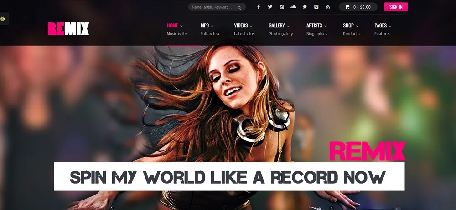This screenshot has width=456, height=210.
Task: Open the RSS feed icon
Action: [x=328, y=7]
